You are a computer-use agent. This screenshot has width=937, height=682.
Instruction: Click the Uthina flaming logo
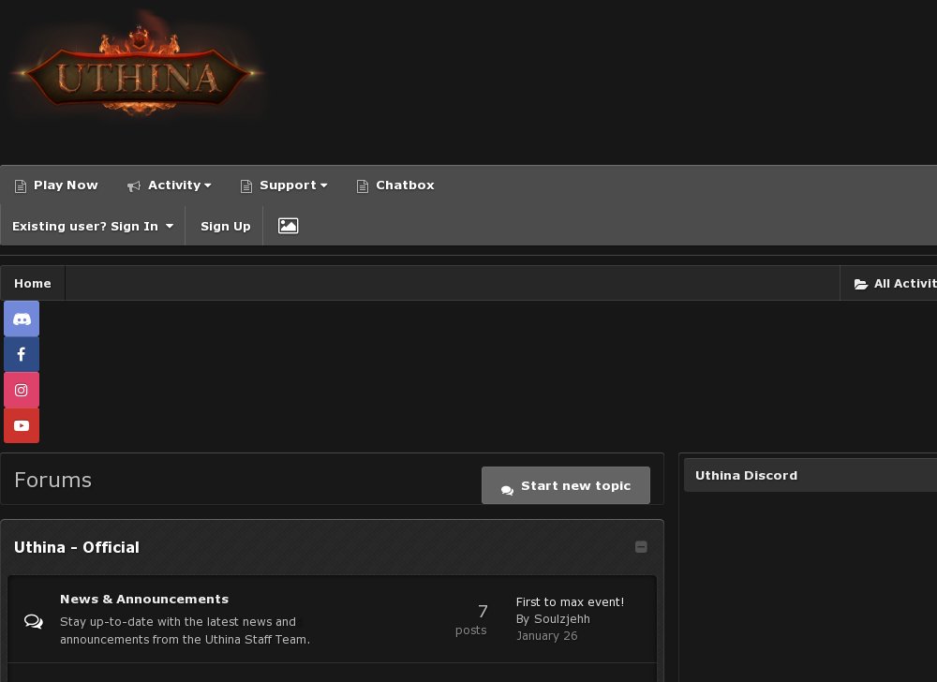(x=138, y=70)
